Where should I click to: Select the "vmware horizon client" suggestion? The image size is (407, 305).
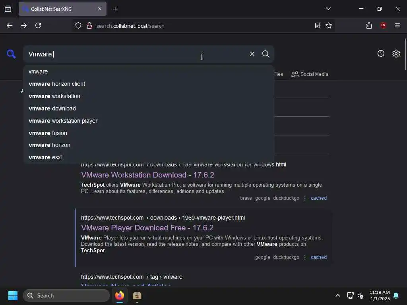[149, 84]
